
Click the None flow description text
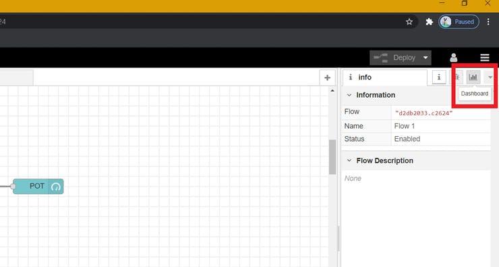coord(353,179)
